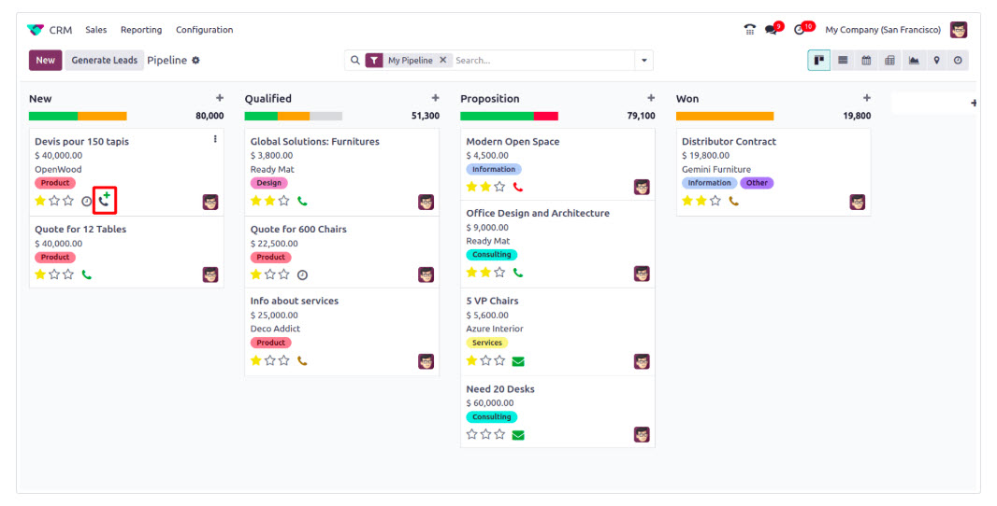Screen dimensions: 997x506
Task: Open the Reporting menu
Action: pyautogui.click(x=141, y=30)
